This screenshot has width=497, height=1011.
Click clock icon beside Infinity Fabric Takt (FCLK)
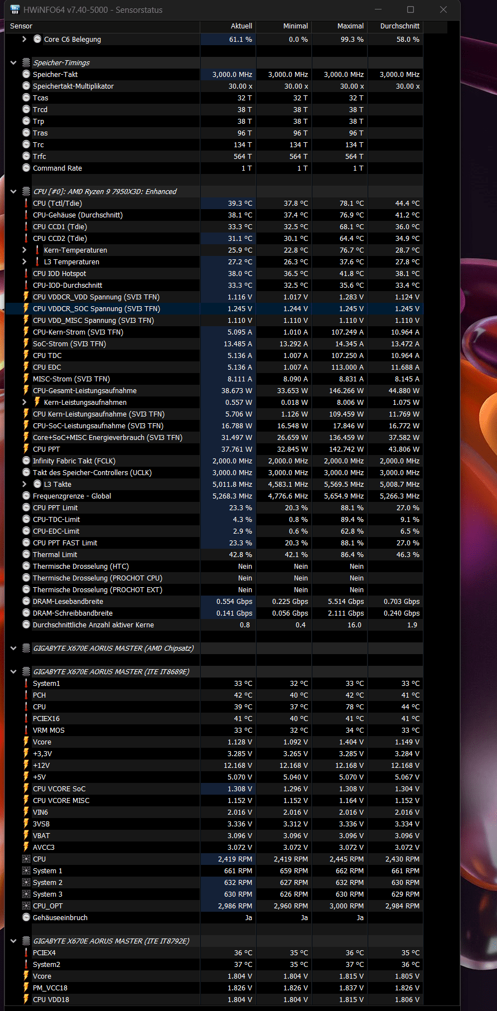click(x=26, y=461)
